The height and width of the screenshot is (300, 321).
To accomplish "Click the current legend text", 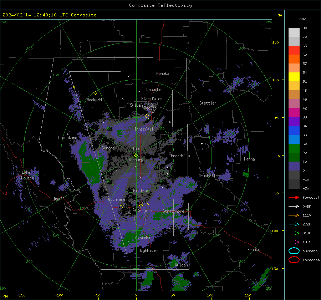I will [x=310, y=251].
